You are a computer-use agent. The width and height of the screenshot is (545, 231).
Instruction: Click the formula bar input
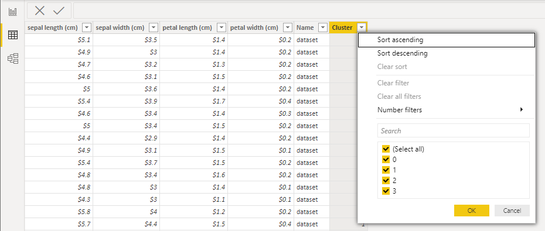309,11
